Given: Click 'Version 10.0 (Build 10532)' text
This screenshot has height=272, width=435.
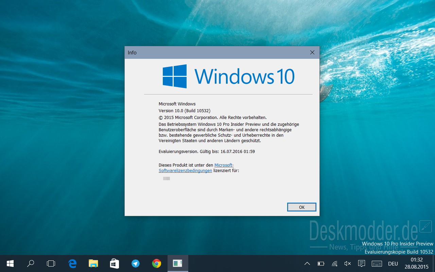Looking at the screenshot, I should [185, 111].
